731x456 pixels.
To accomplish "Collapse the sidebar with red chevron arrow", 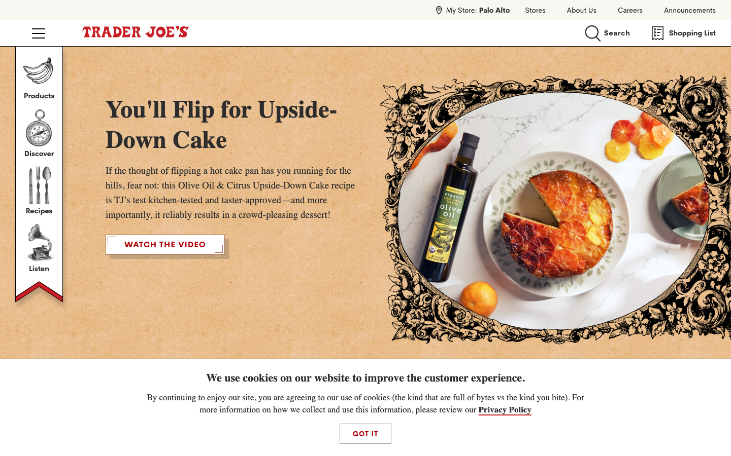I will point(39,291).
